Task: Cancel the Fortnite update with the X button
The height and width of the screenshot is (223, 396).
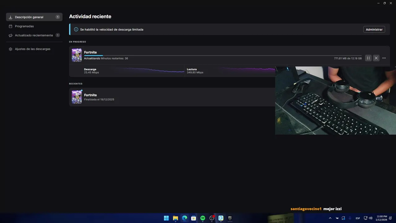Action: pyautogui.click(x=376, y=58)
